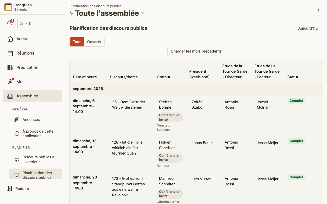Click the Annonces newspaper icon
Image resolution: width=327 pixels, height=204 pixels.
(17, 120)
